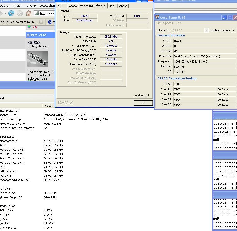This screenshot has width=237, height=231.
Task: Click xaitax avatar image
Action: coord(38,59)
